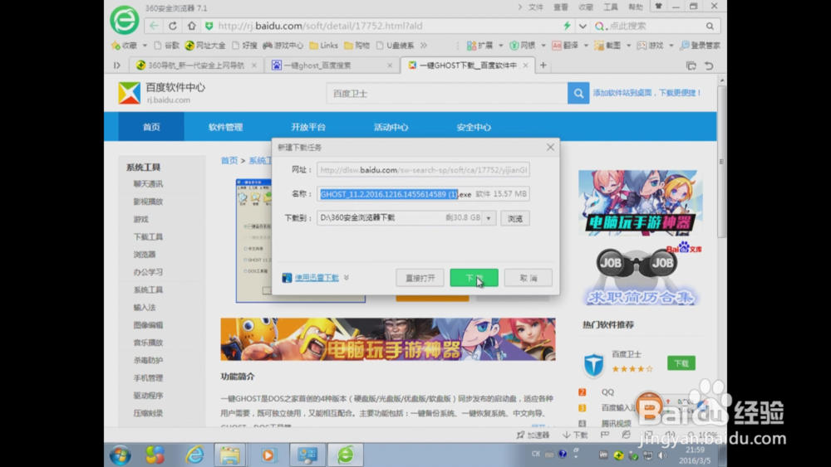This screenshot has height=467, width=831.
Task: Click the 求职简历合集 ad thumbnail
Action: (x=640, y=275)
